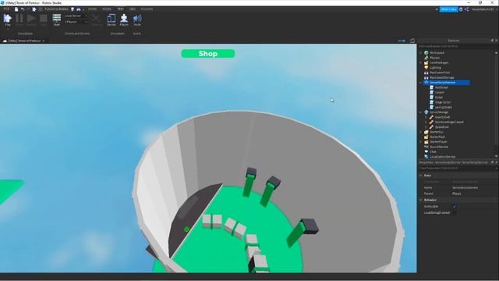Click the Workspace globe icon in Explorer
This screenshot has width=499, height=281.
(x=426, y=53)
